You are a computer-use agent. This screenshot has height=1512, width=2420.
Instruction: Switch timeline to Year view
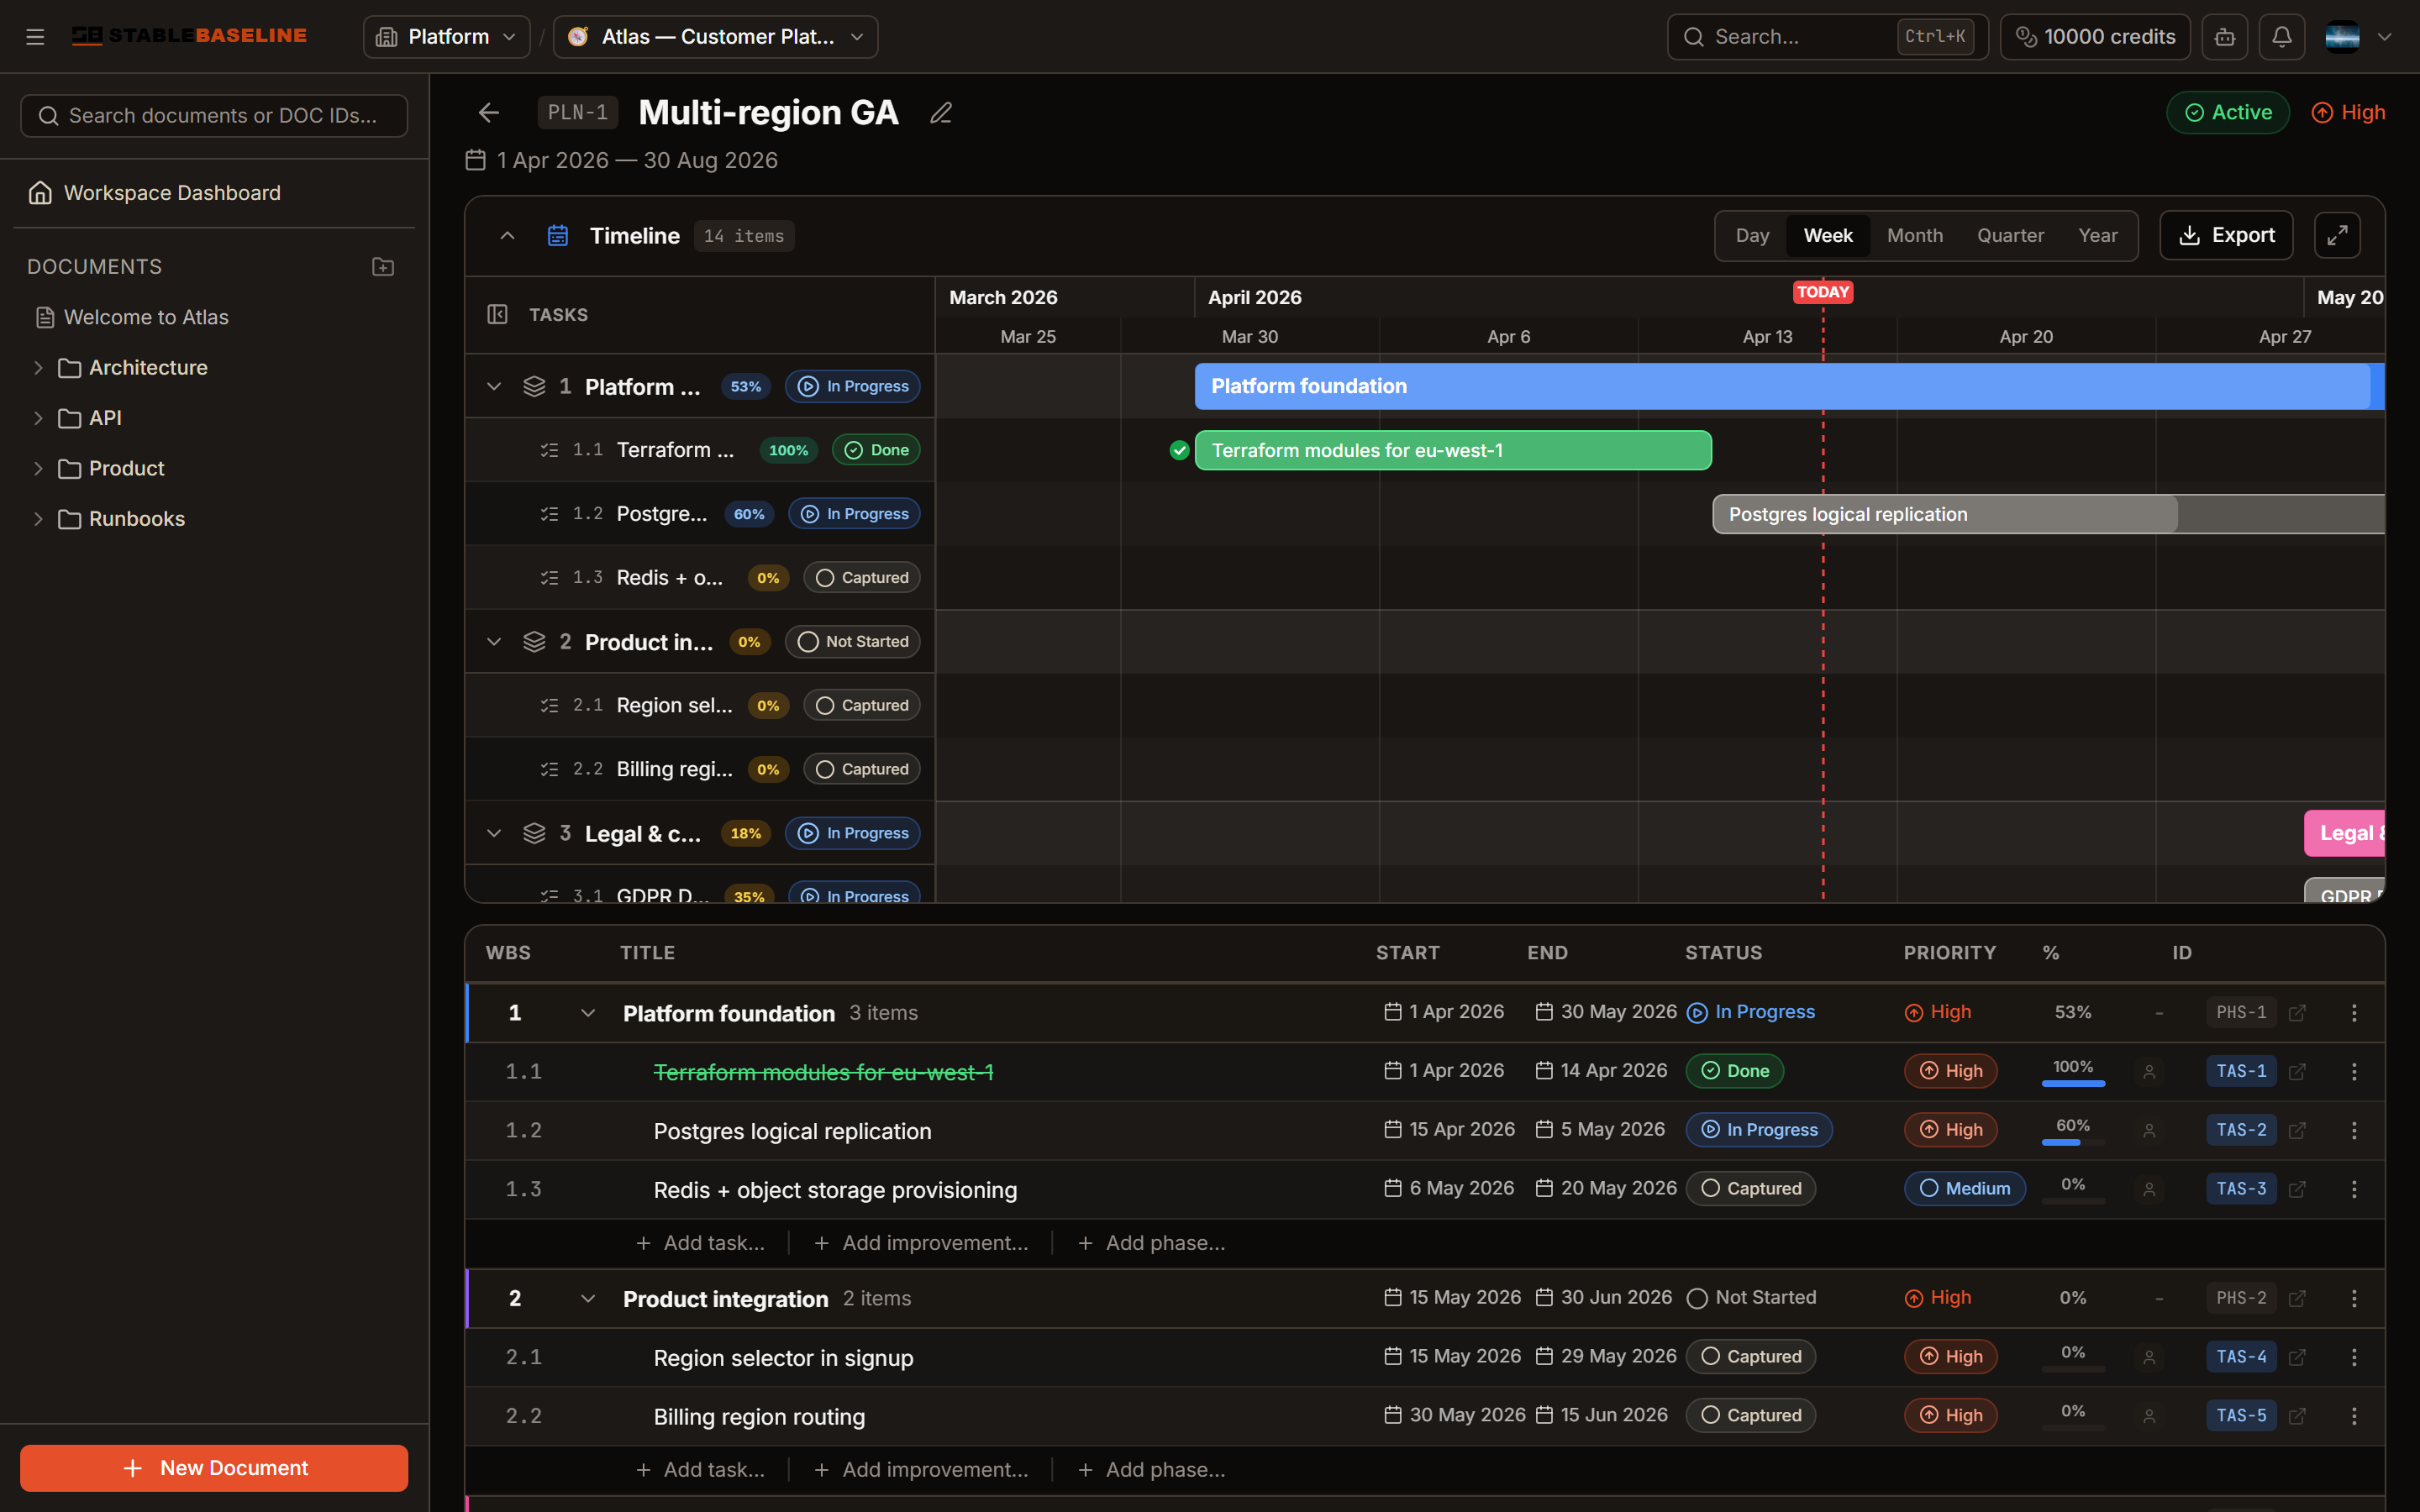click(2098, 235)
